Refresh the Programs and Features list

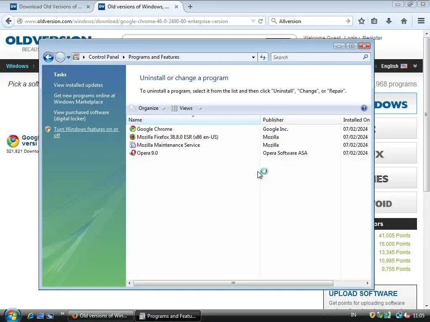263,57
